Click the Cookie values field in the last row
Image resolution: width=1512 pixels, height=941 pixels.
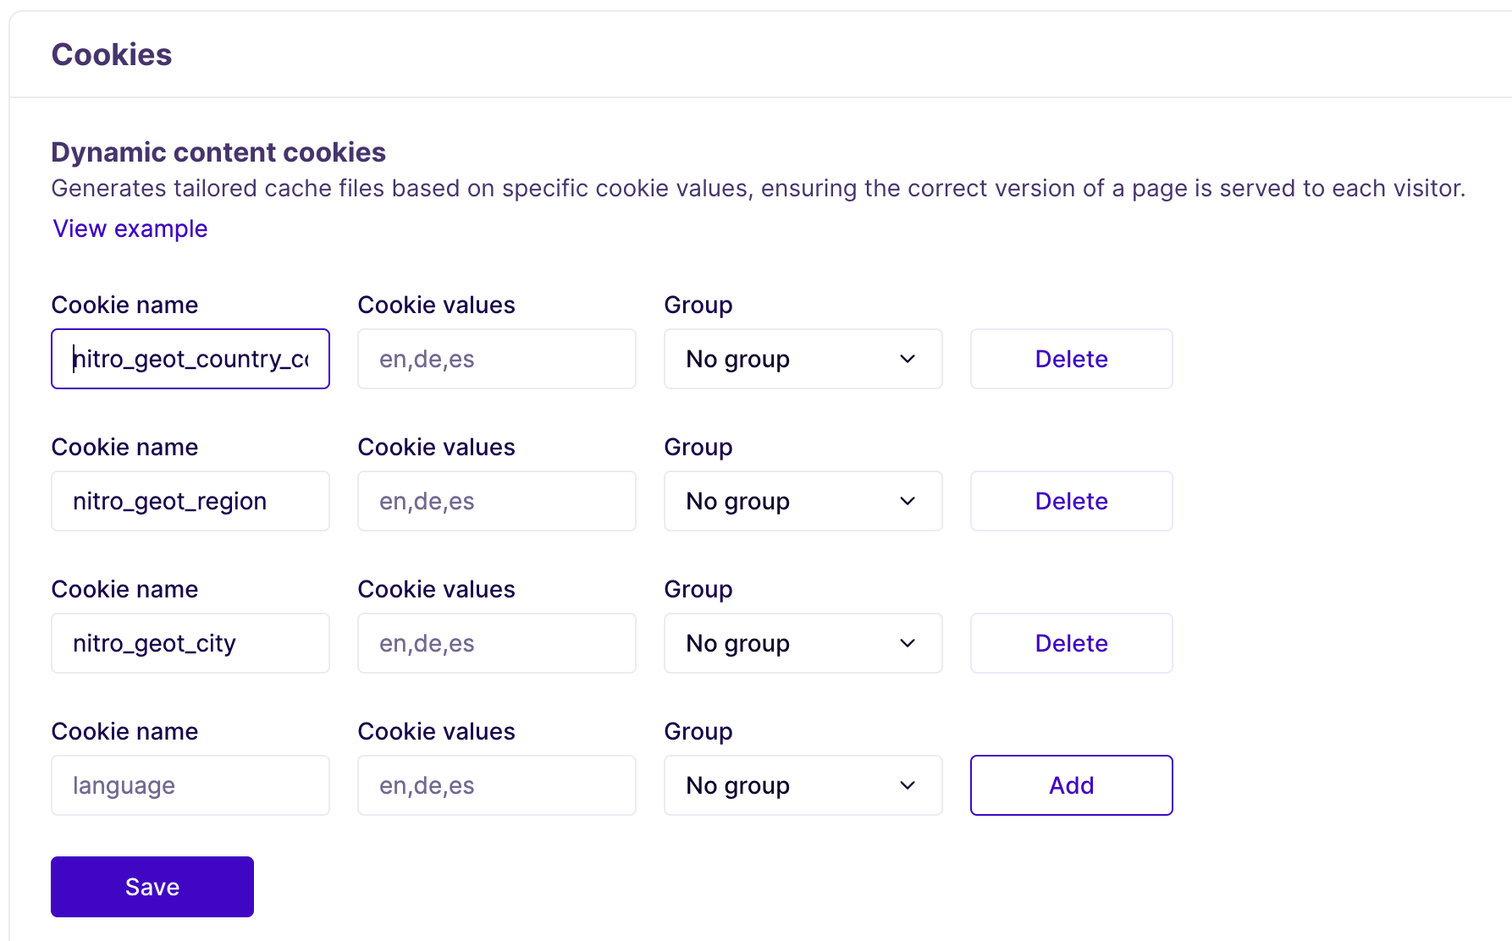click(496, 785)
